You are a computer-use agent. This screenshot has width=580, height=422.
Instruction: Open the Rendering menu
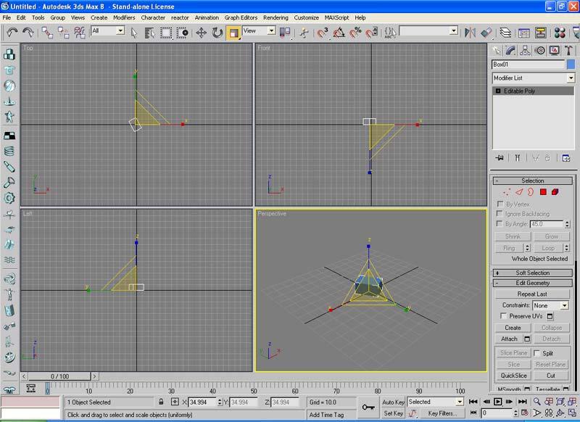point(275,17)
